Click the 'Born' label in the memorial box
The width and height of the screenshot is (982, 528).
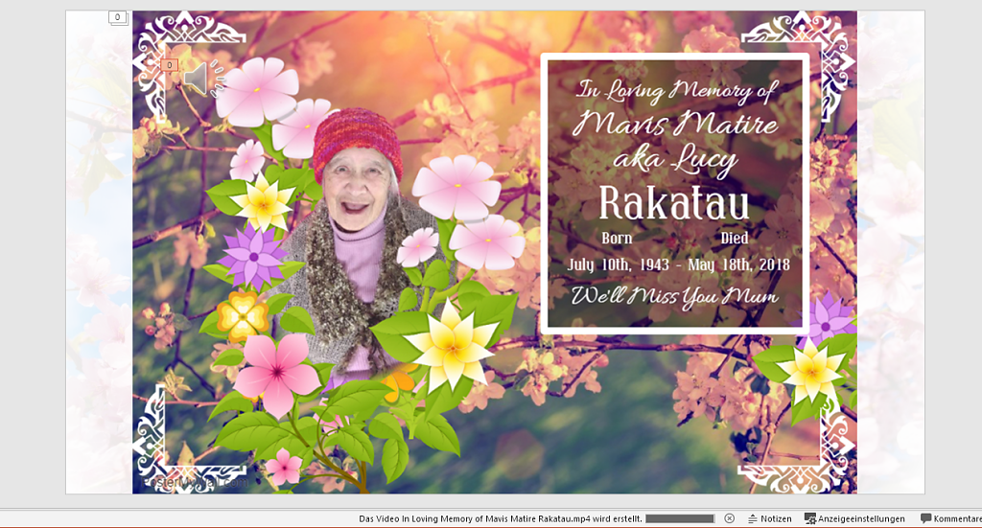[617, 238]
